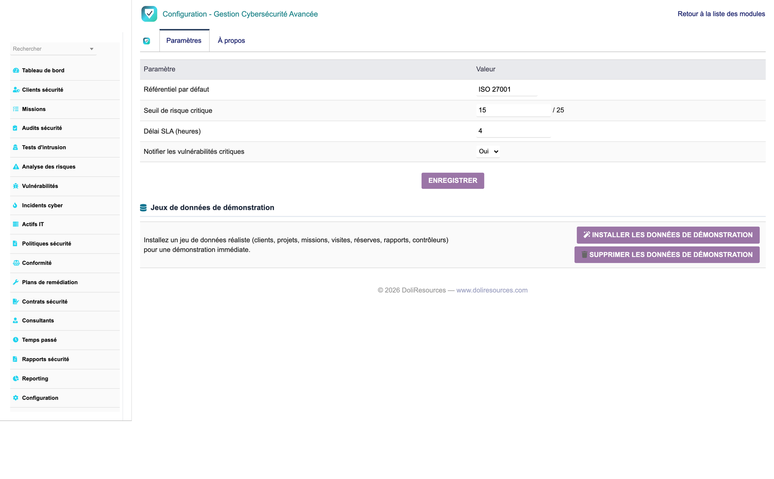Click the small shield icon before the tabs
The image size is (774, 479).
click(x=146, y=41)
